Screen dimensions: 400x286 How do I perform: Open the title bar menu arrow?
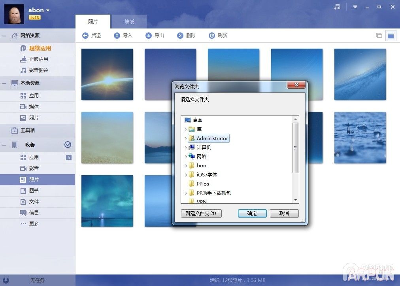(x=355, y=7)
